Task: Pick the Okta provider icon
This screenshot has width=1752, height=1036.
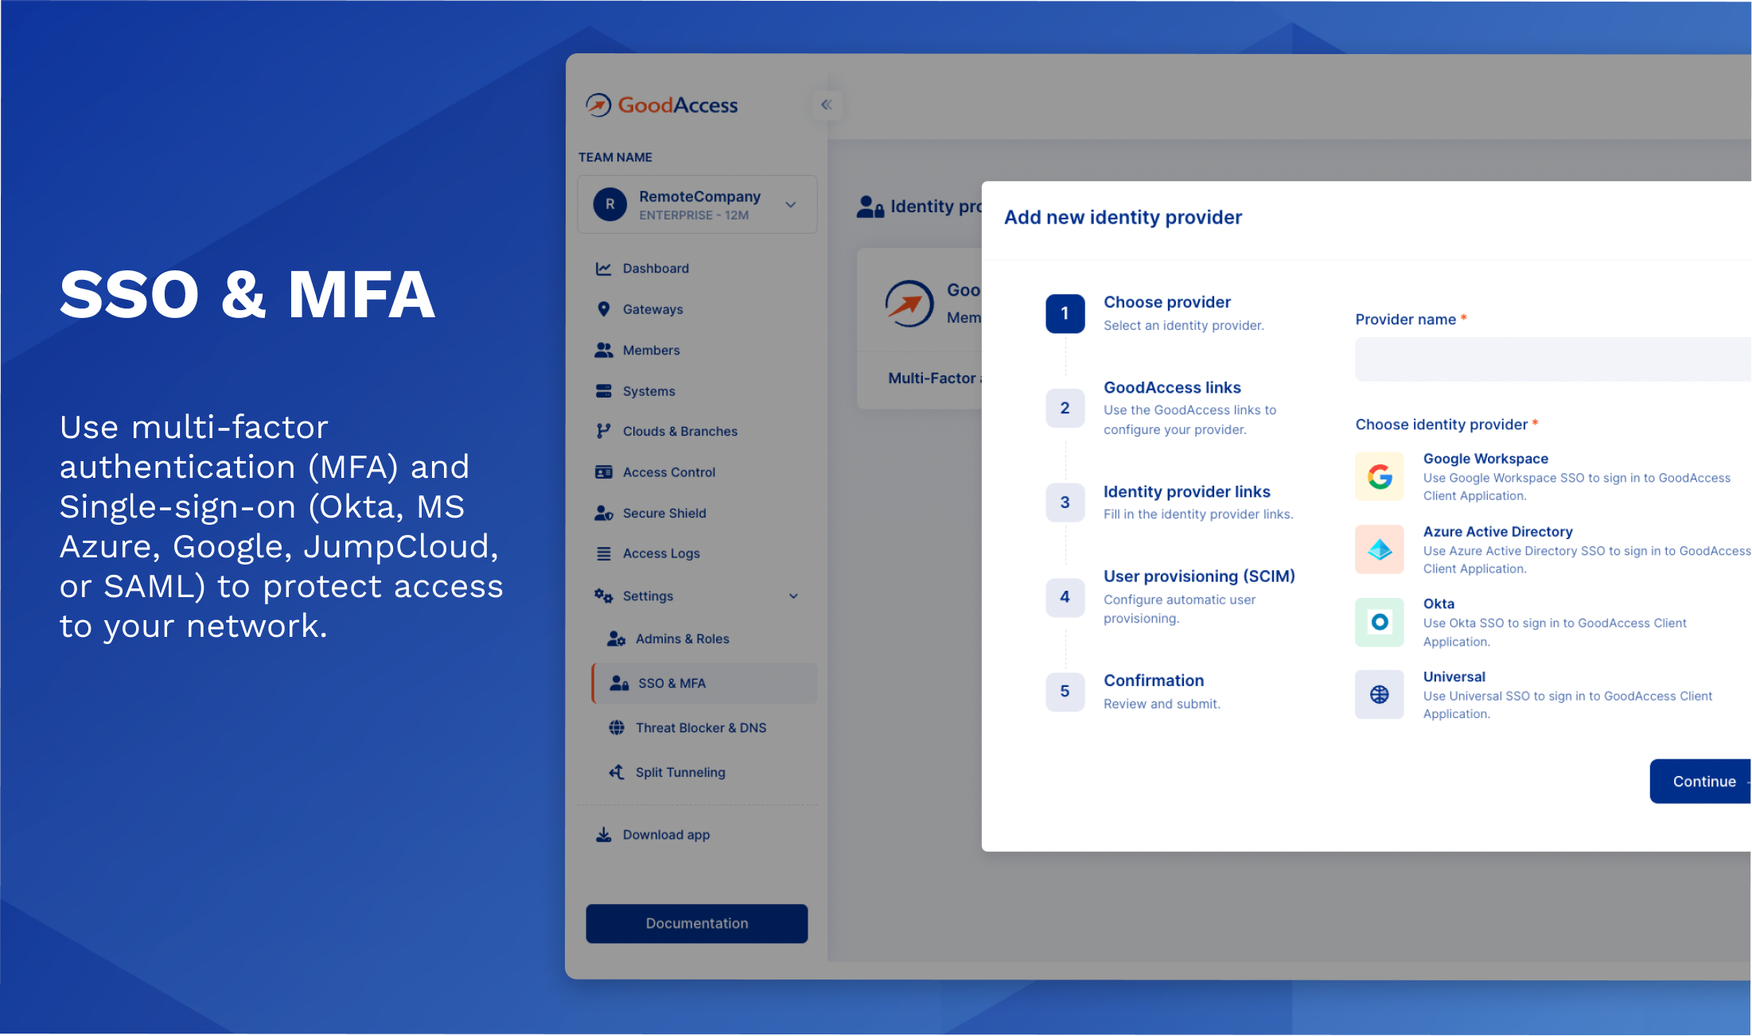Action: tap(1379, 623)
